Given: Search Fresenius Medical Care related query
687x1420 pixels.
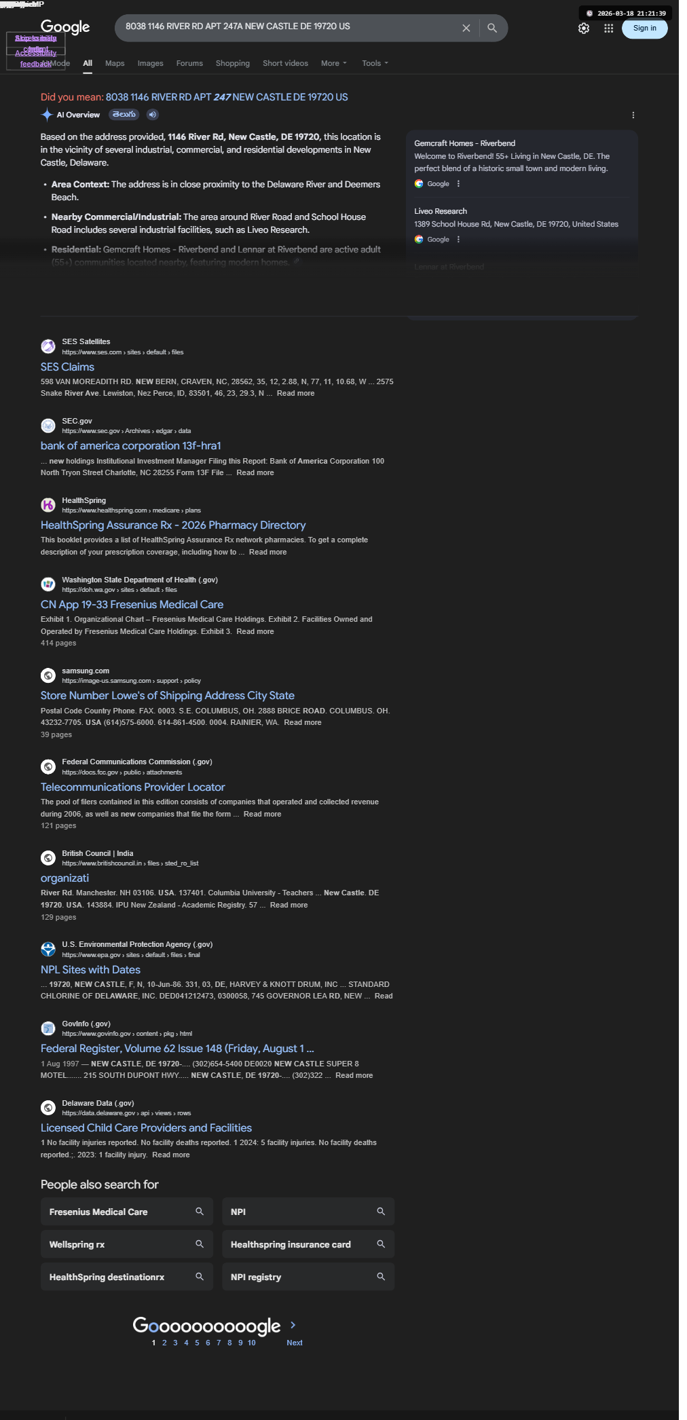Looking at the screenshot, I should [127, 1212].
